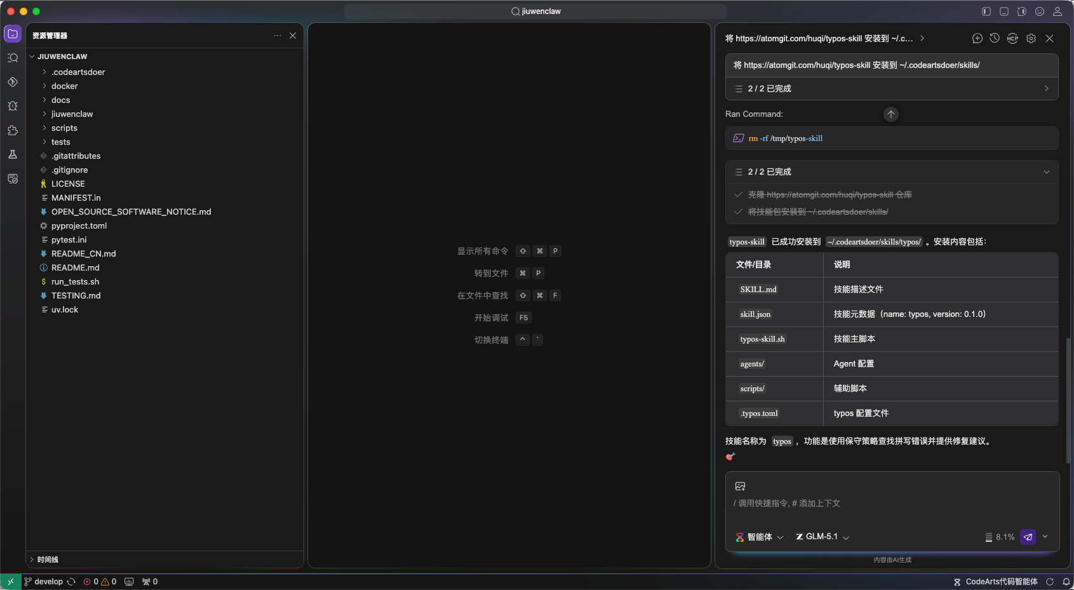Click the rm -rf /tmp/typos-skill command block
This screenshot has height=590, width=1074.
[x=892, y=138]
